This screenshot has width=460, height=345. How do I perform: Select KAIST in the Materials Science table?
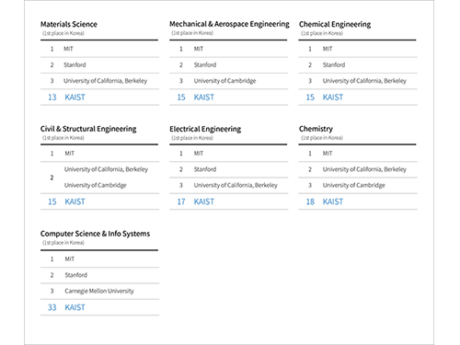click(x=75, y=98)
